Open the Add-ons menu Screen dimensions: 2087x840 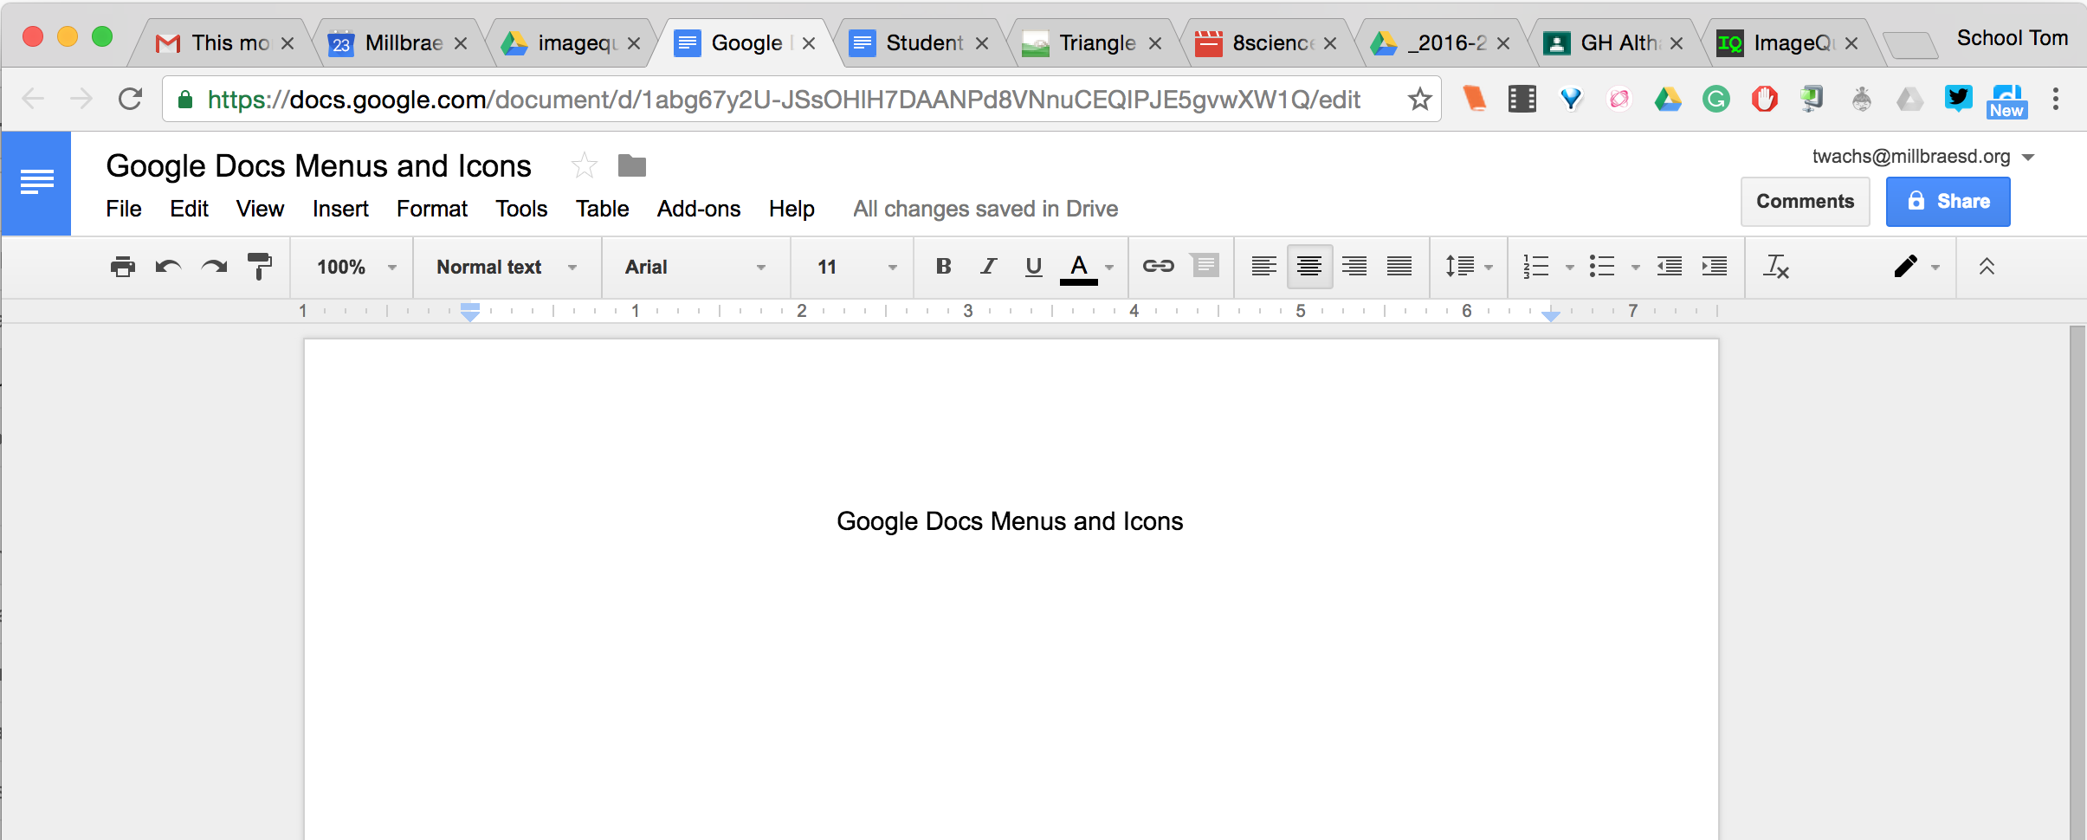[x=699, y=209]
